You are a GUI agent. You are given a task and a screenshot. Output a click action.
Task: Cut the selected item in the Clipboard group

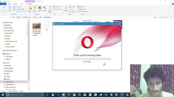tap(19, 7)
